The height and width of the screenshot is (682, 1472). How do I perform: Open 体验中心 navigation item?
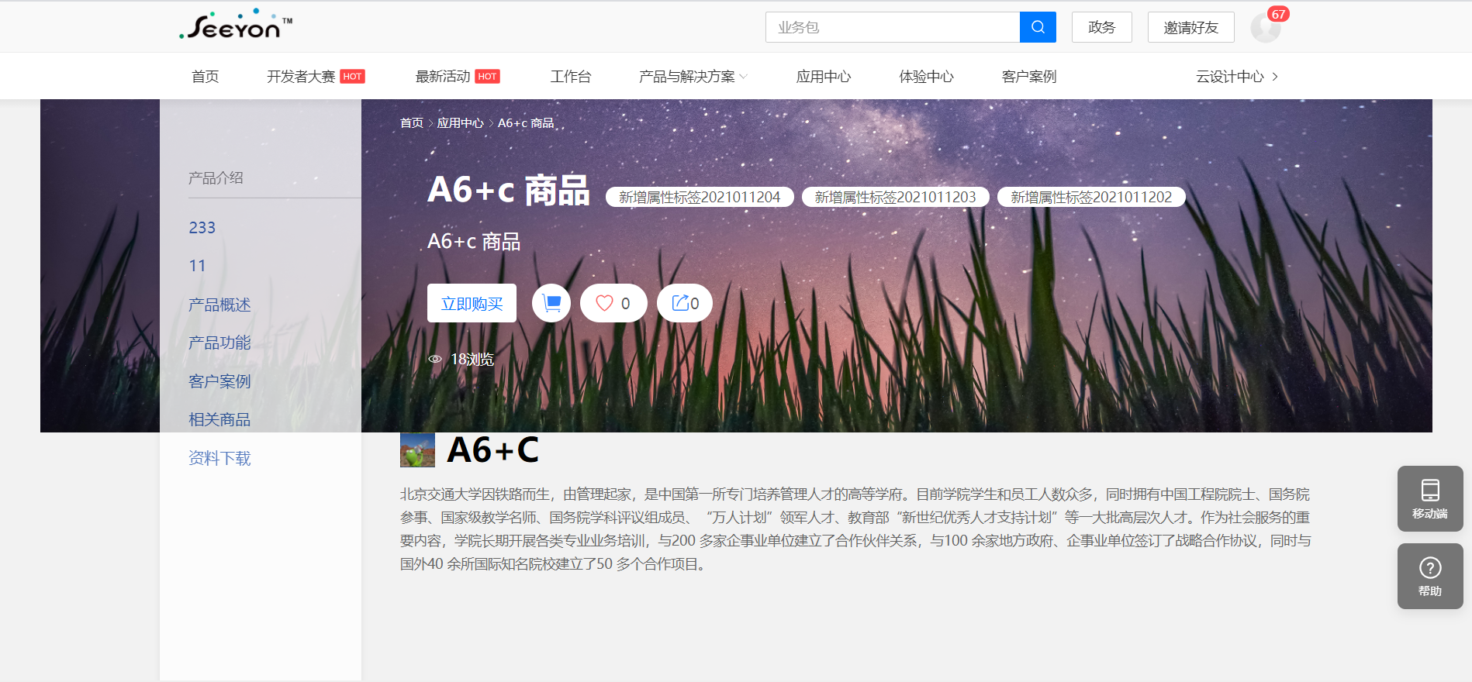click(x=926, y=76)
